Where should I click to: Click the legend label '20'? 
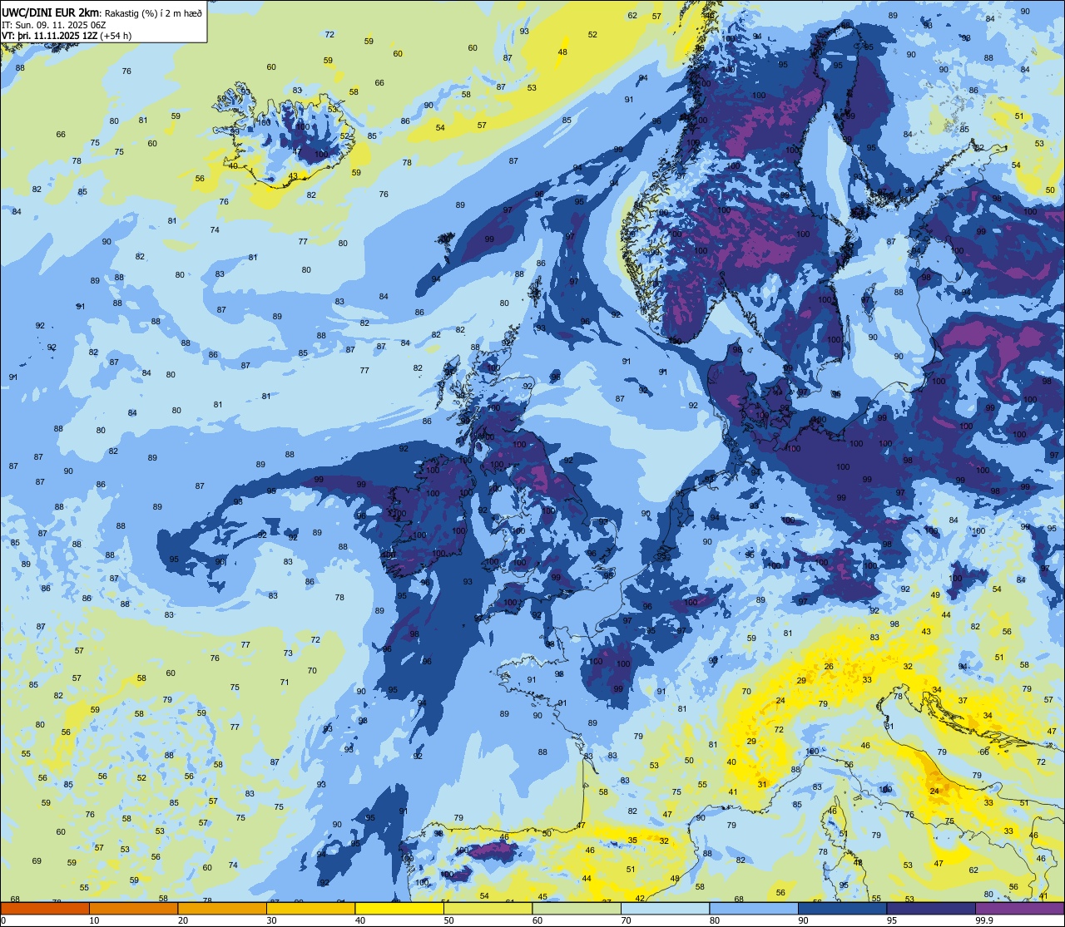click(183, 920)
